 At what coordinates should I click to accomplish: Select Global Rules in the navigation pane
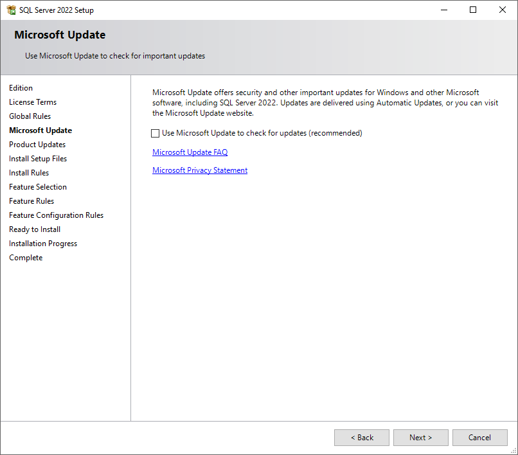click(30, 116)
